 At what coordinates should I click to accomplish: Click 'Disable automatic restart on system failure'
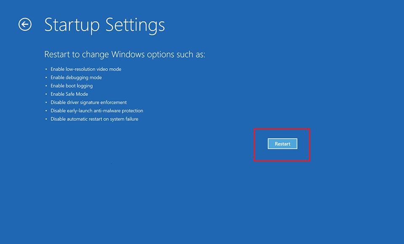[x=94, y=119]
